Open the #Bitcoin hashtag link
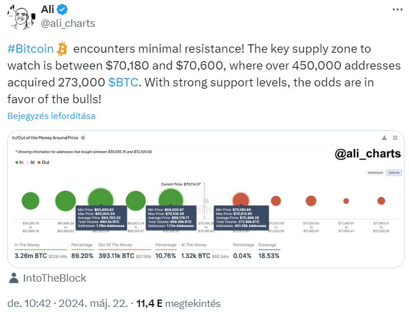This screenshot has height=317, width=409. pos(30,49)
